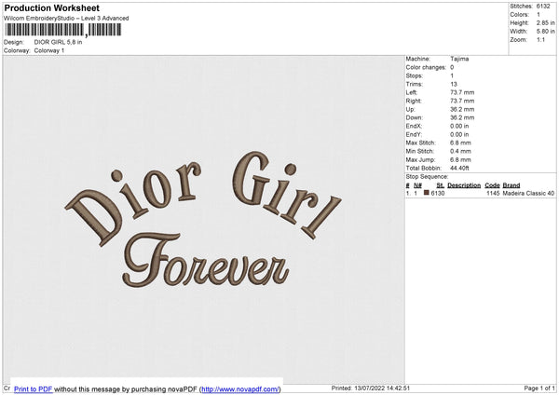The height and width of the screenshot is (395, 559).
Task: Select the Zoom value 1:1
Action: (540, 40)
